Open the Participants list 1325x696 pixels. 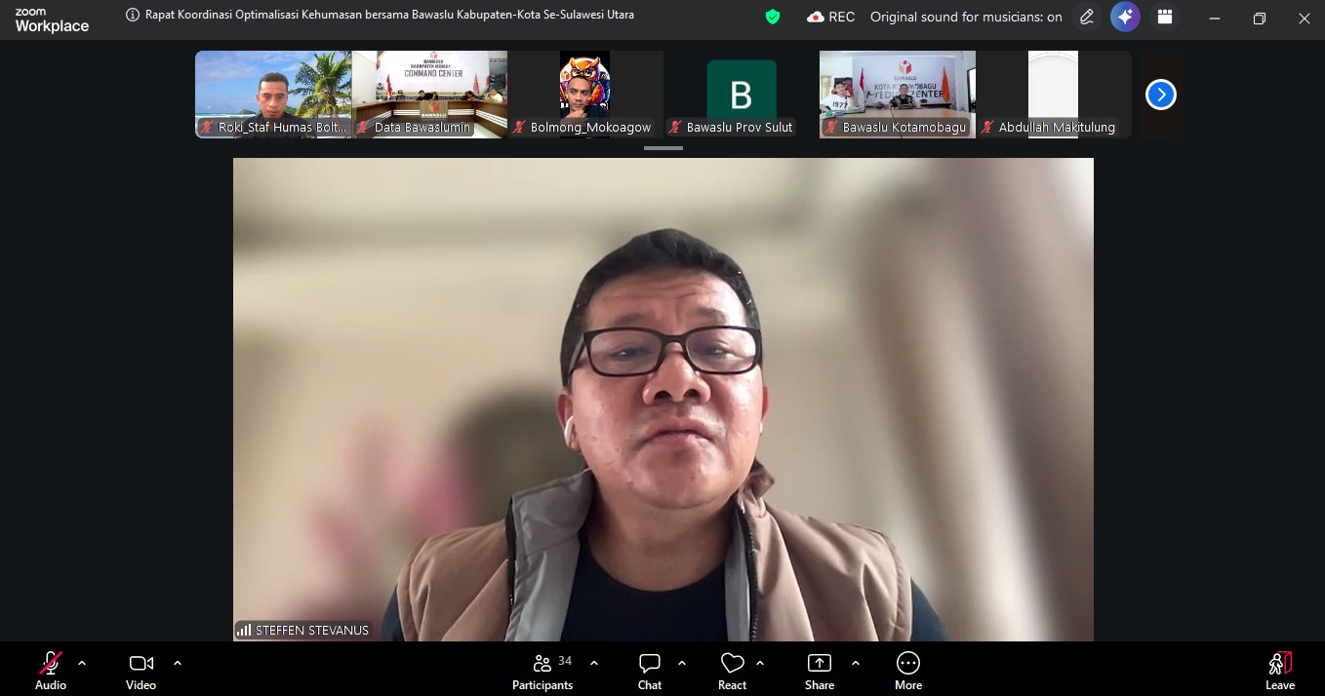(x=542, y=671)
